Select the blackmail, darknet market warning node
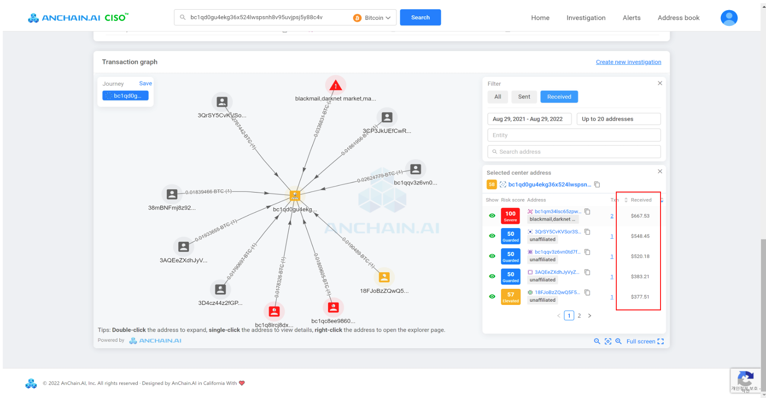Image resolution: width=766 pixels, height=398 pixels. (335, 85)
